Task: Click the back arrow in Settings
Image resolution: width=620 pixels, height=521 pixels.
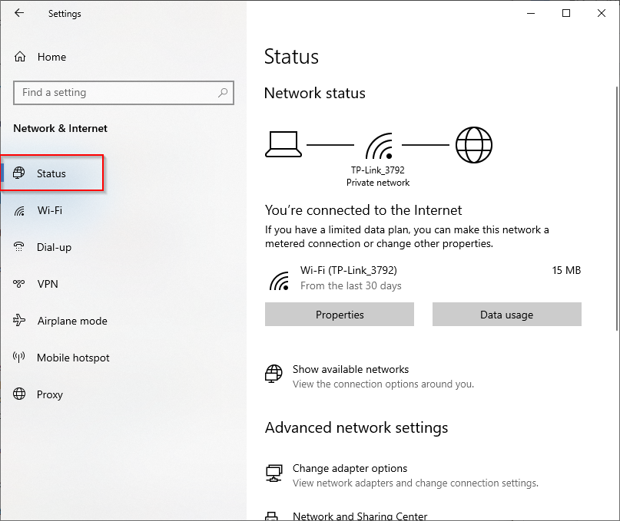Action: click(x=19, y=13)
